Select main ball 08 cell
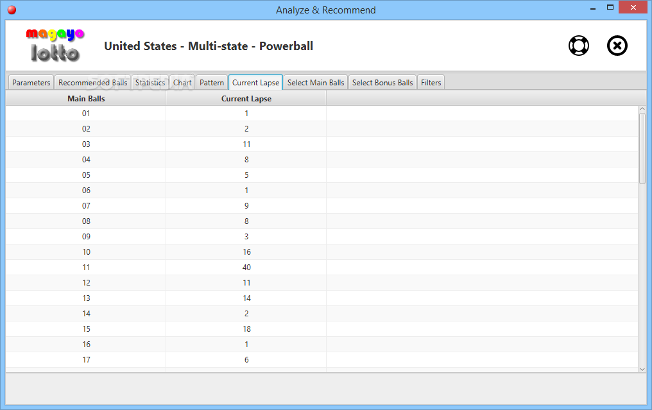 (86, 221)
